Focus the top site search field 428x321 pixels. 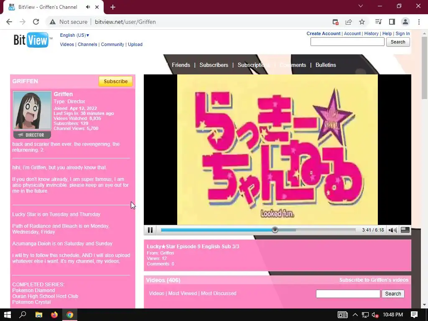click(x=347, y=42)
